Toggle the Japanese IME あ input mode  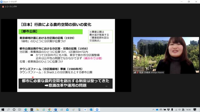tap(183, 110)
